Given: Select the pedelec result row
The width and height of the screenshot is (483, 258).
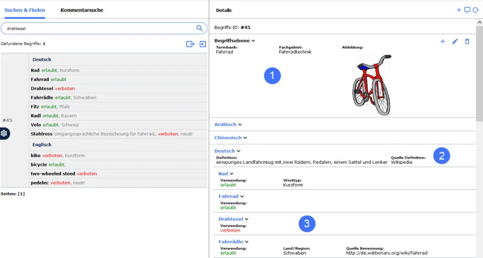Looking at the screenshot, I should (118, 183).
